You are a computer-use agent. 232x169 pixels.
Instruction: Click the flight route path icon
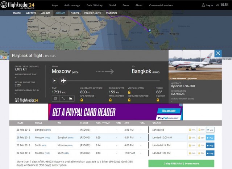[x=63, y=98]
